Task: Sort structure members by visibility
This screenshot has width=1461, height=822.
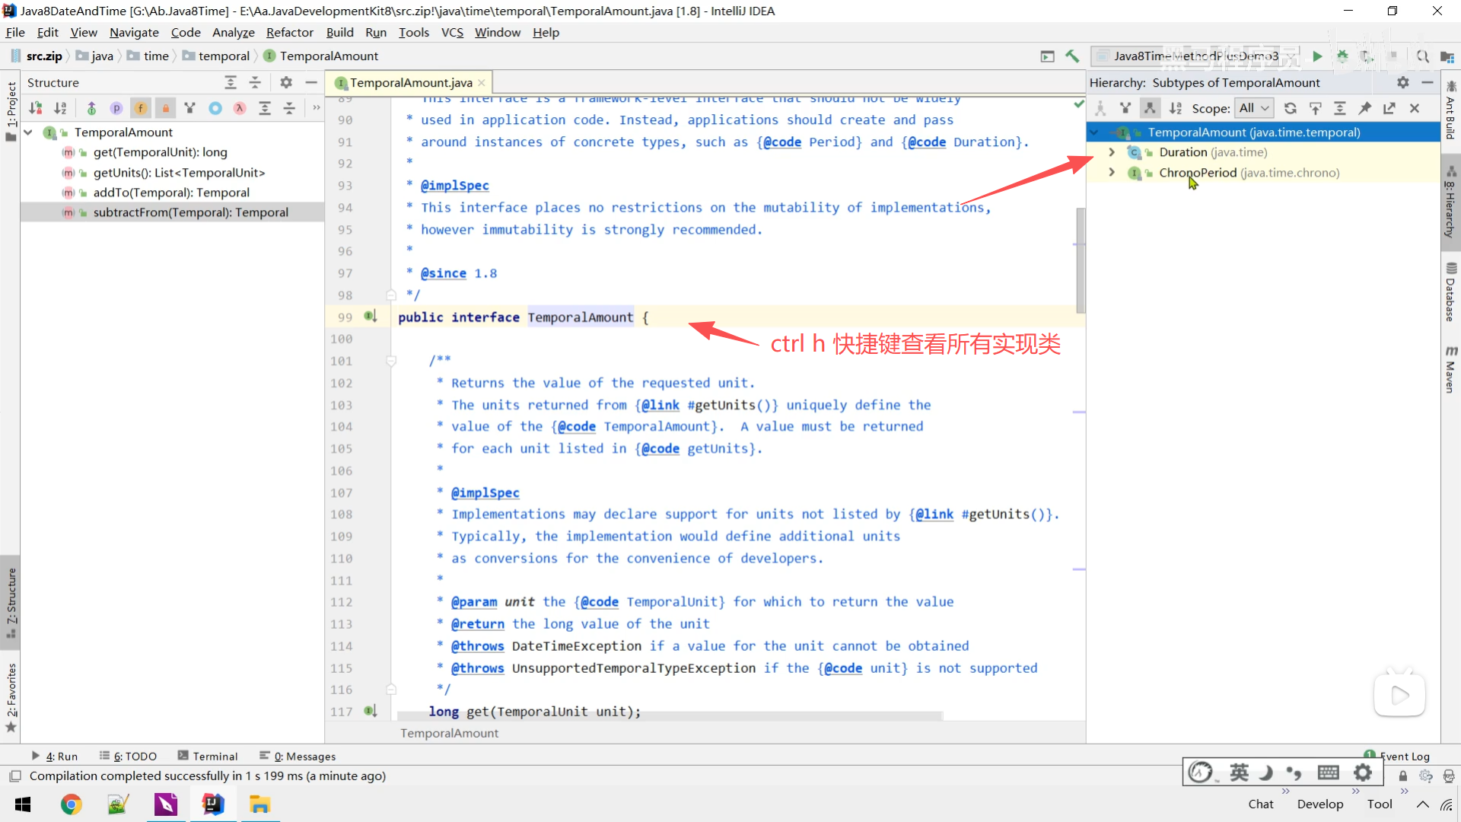Action: [x=36, y=108]
